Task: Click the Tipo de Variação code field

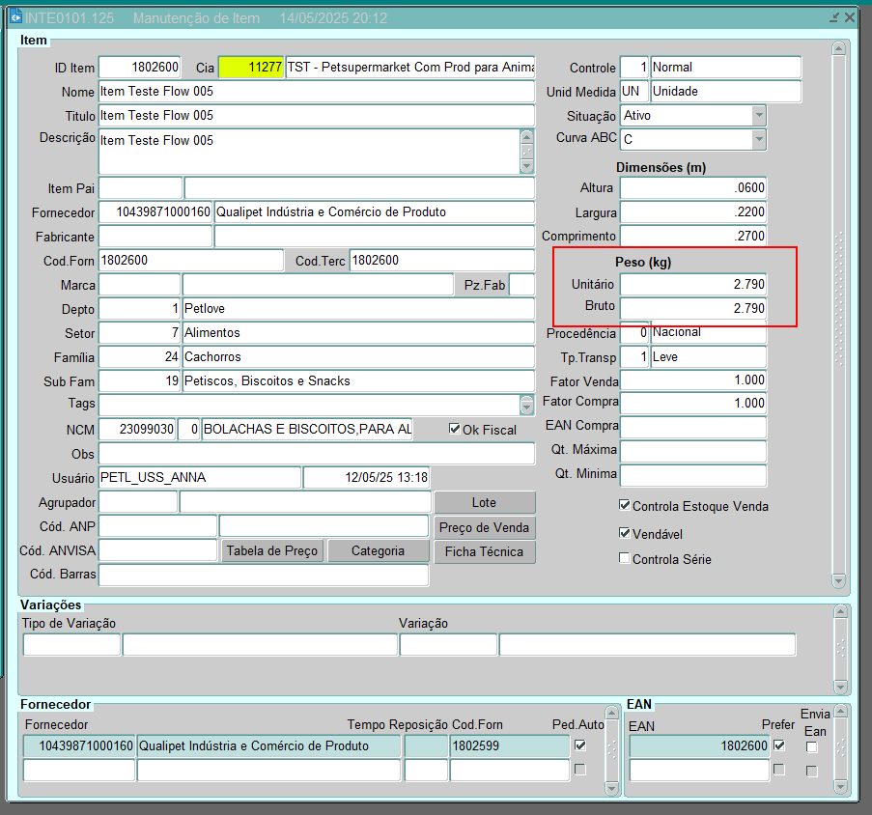Action: click(71, 645)
